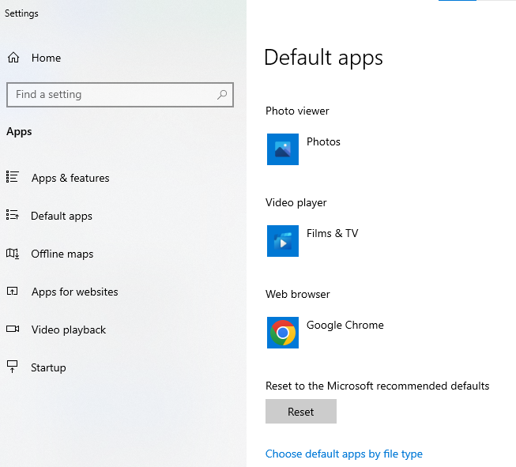Click the search magnifier icon
This screenshot has width=516, height=467.
point(222,95)
